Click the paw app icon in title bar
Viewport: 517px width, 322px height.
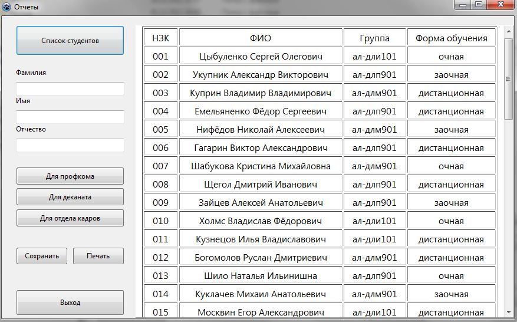6,6
